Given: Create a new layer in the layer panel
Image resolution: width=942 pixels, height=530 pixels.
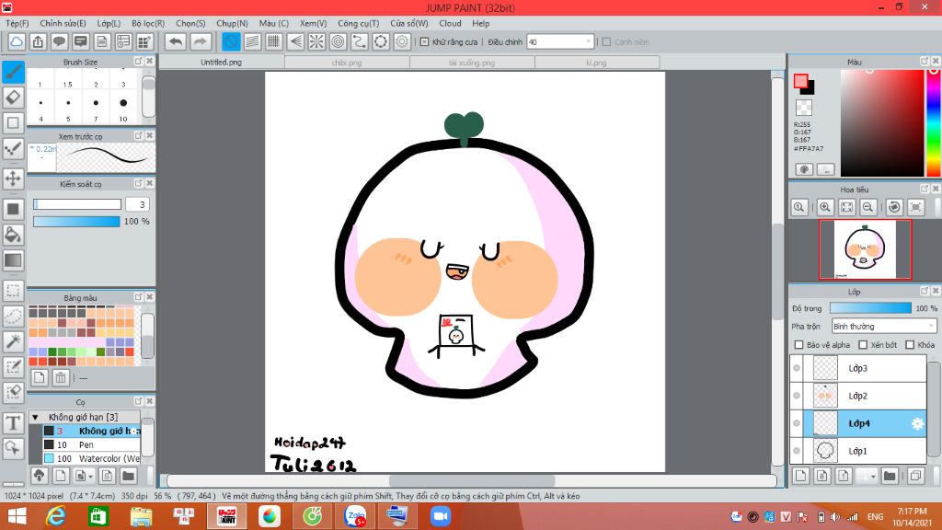Looking at the screenshot, I should (801, 476).
